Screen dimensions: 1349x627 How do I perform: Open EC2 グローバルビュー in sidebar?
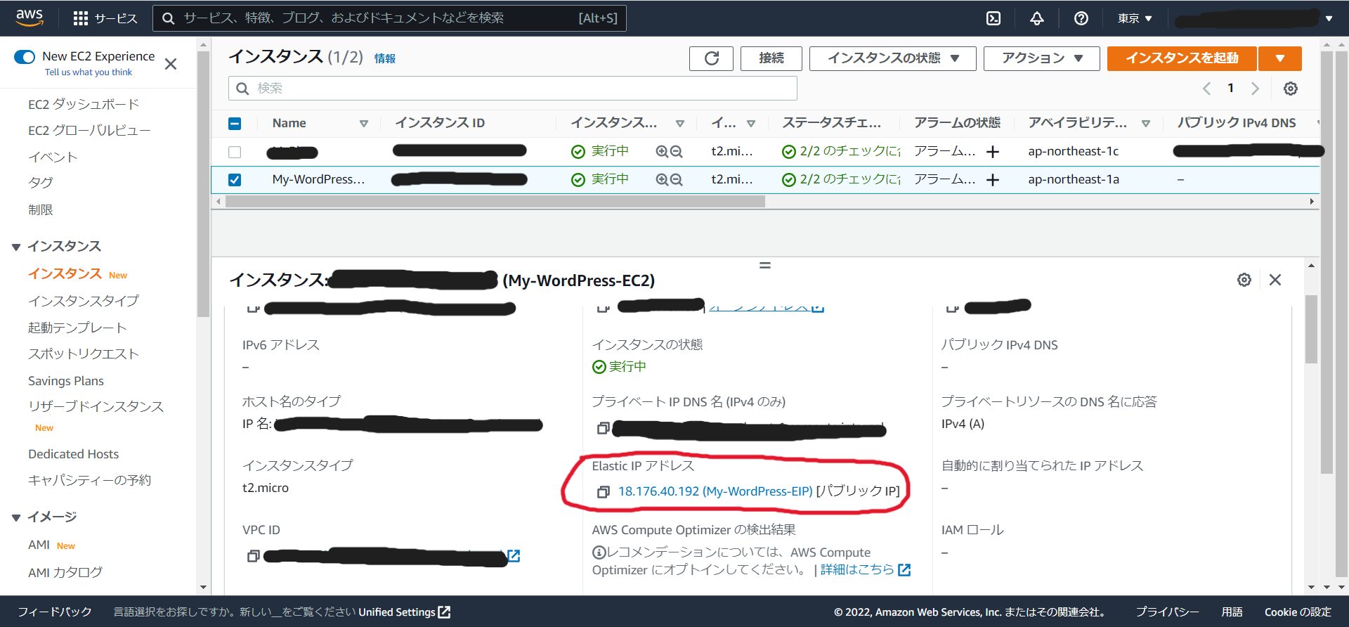pyautogui.click(x=89, y=131)
